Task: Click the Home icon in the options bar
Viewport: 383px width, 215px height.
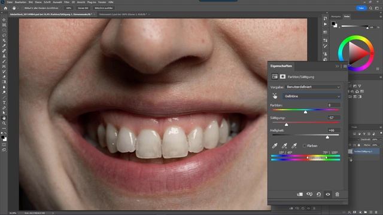Action: point(5,8)
